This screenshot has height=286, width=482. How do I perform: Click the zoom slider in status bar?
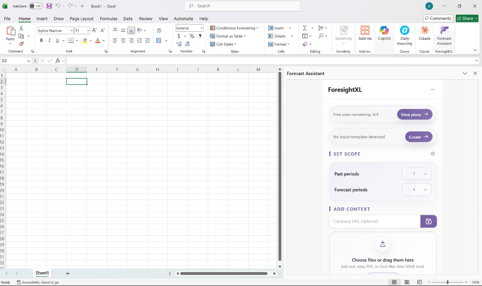point(447,282)
